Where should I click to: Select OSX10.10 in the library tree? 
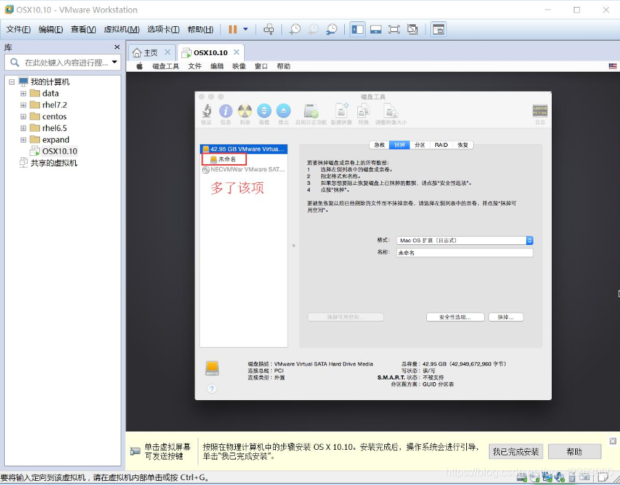point(59,151)
